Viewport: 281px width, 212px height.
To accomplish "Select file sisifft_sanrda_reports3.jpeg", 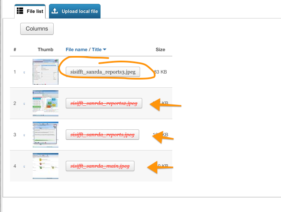I will (103, 72).
